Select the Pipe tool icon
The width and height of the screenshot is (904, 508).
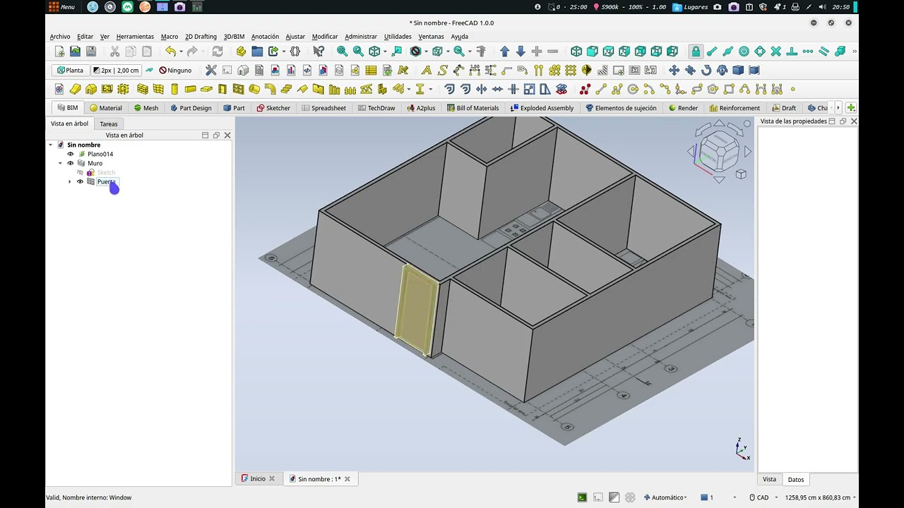pyautogui.click(x=254, y=89)
